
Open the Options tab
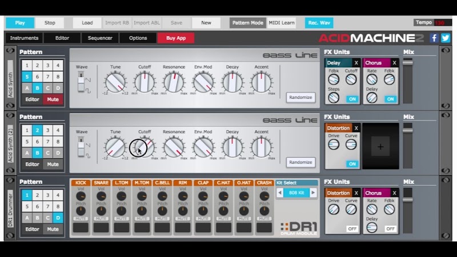tap(138, 38)
